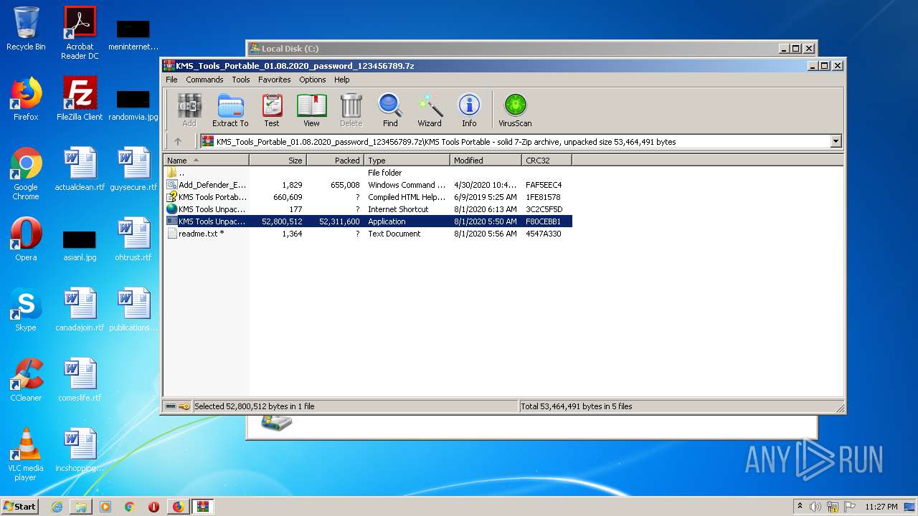This screenshot has height=516, width=918.
Task: Select actualclean.rtf desktop file
Action: coord(80,169)
